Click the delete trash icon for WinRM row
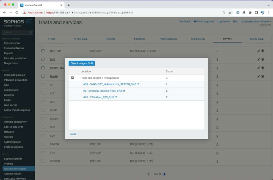This screenshot has height=180, width=273. [263, 76]
